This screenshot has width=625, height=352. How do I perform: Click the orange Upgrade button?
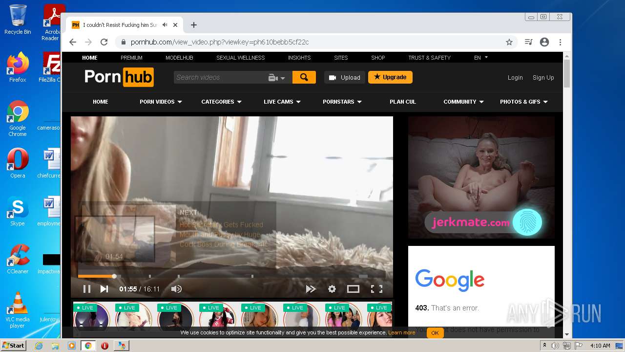point(390,77)
